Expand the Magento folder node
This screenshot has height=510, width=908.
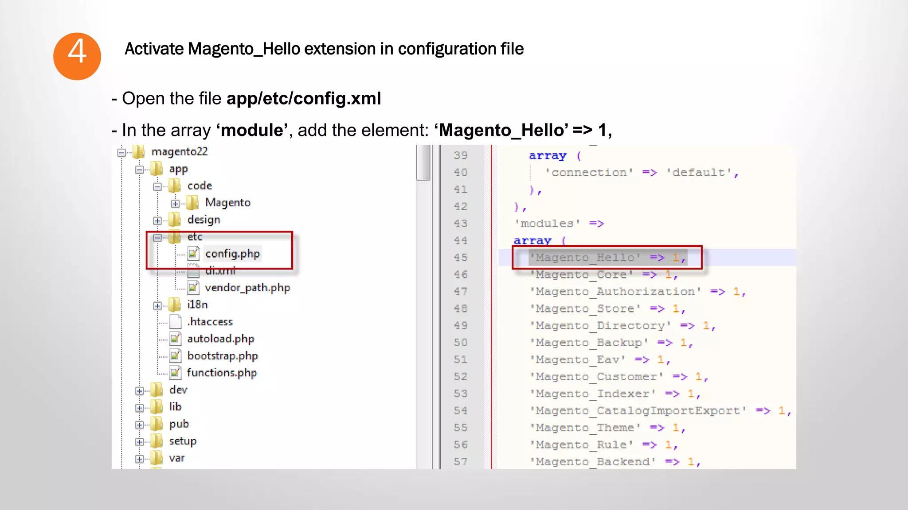[176, 204]
